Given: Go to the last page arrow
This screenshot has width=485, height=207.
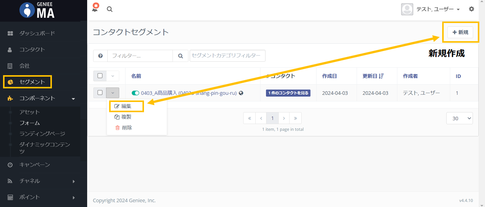Looking at the screenshot, I should pos(295,118).
